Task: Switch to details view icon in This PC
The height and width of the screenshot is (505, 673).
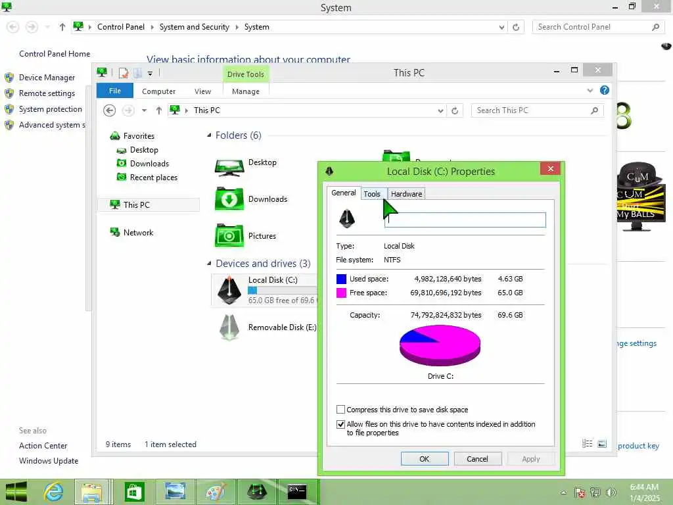Action: tap(587, 444)
